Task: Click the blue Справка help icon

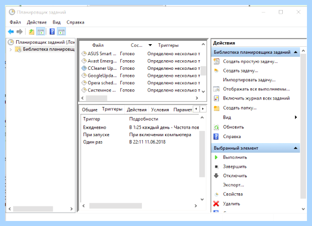Action: 216,137
